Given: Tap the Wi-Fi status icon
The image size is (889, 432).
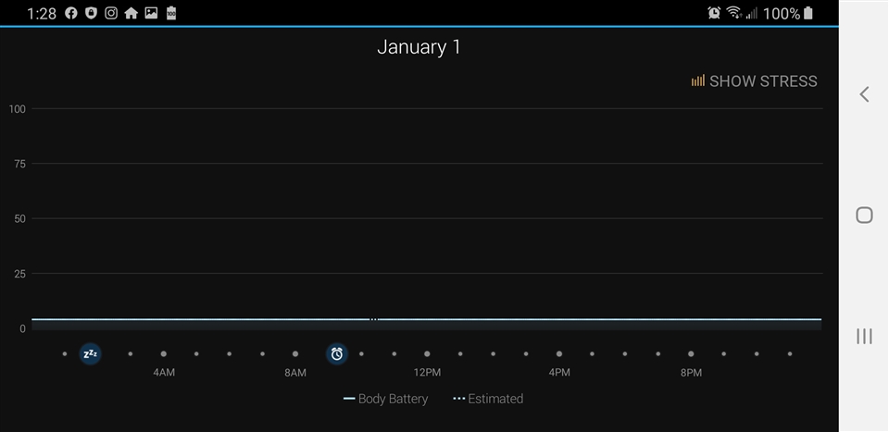Looking at the screenshot, I should [x=733, y=13].
